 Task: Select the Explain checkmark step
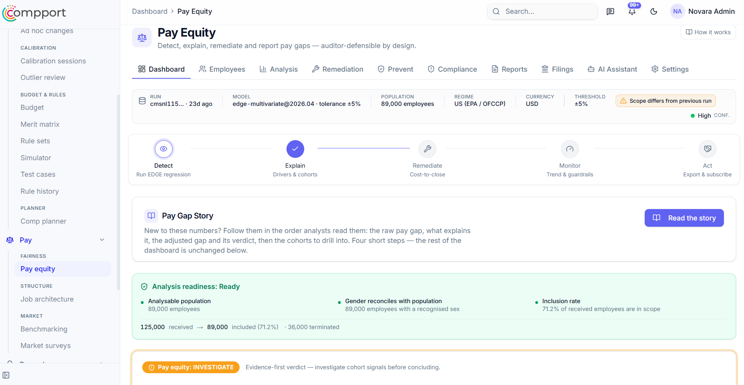pos(295,149)
